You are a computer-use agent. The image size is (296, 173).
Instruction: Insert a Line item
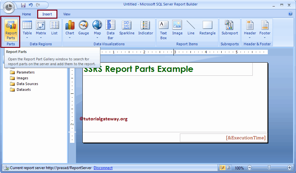[x=191, y=28]
